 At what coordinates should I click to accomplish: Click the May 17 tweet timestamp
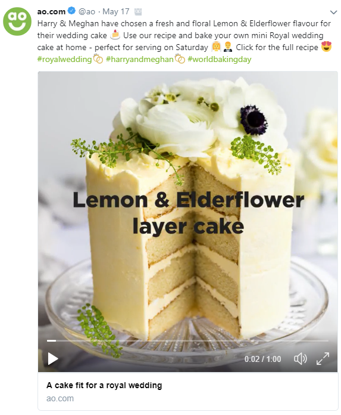click(x=115, y=12)
